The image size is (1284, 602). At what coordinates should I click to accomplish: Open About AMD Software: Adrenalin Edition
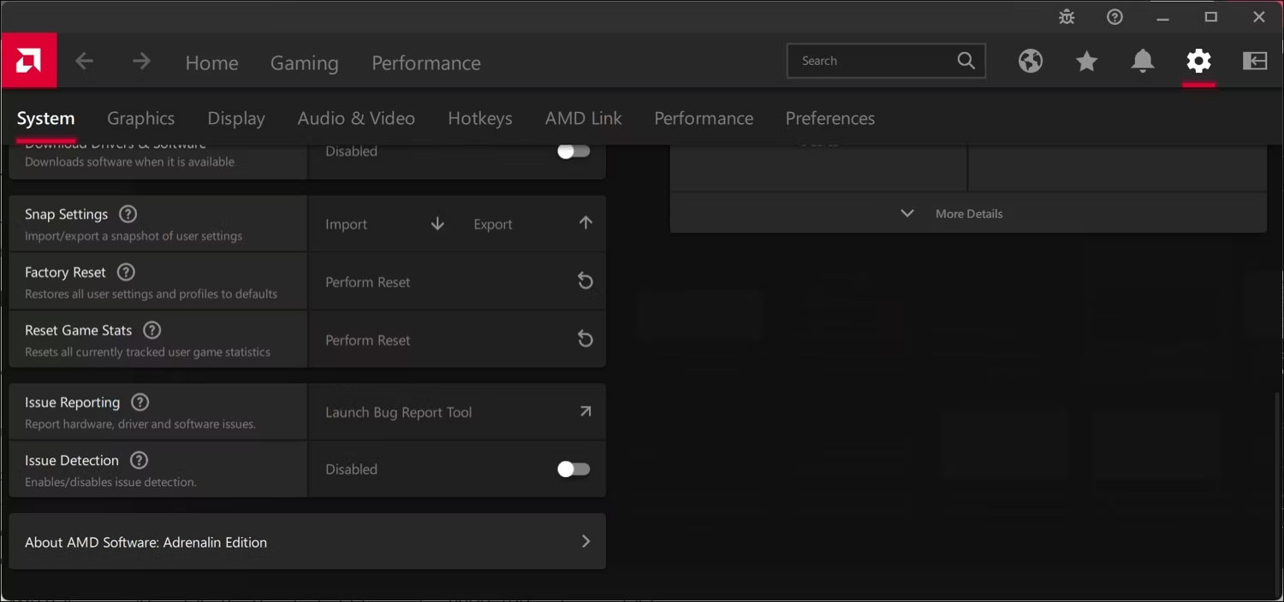pos(307,541)
